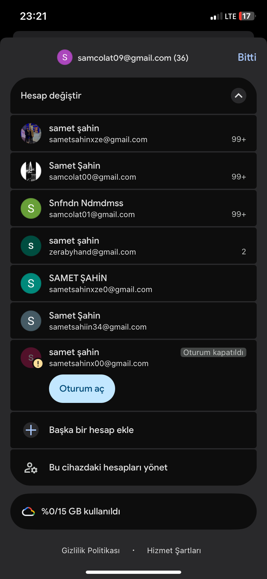The height and width of the screenshot is (579, 267).
Task: Tap the plus icon to add another account
Action: coord(31,430)
